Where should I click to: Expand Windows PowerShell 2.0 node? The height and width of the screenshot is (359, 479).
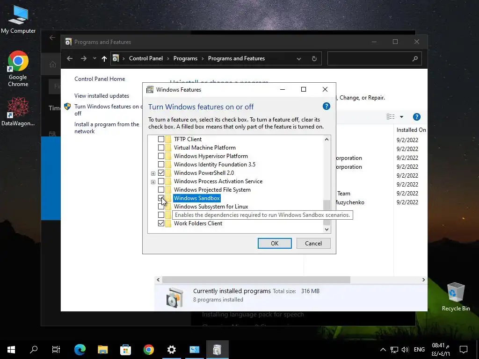(153, 173)
